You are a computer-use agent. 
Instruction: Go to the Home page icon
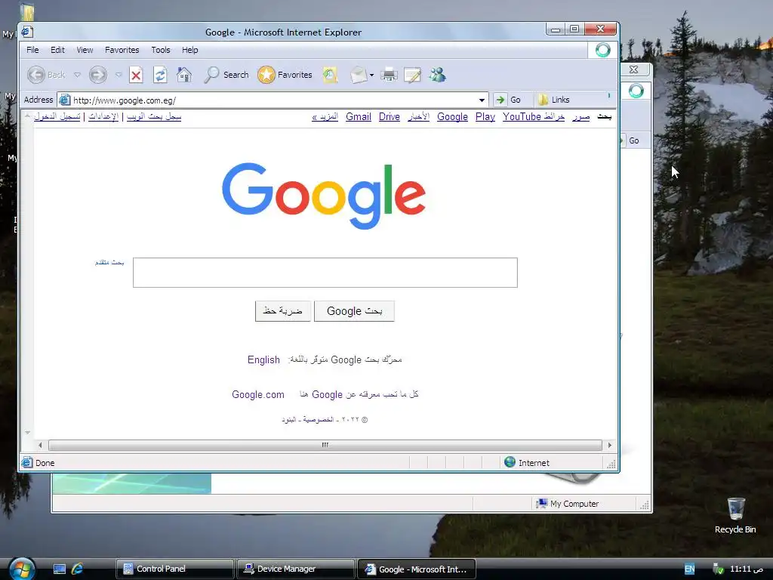184,75
